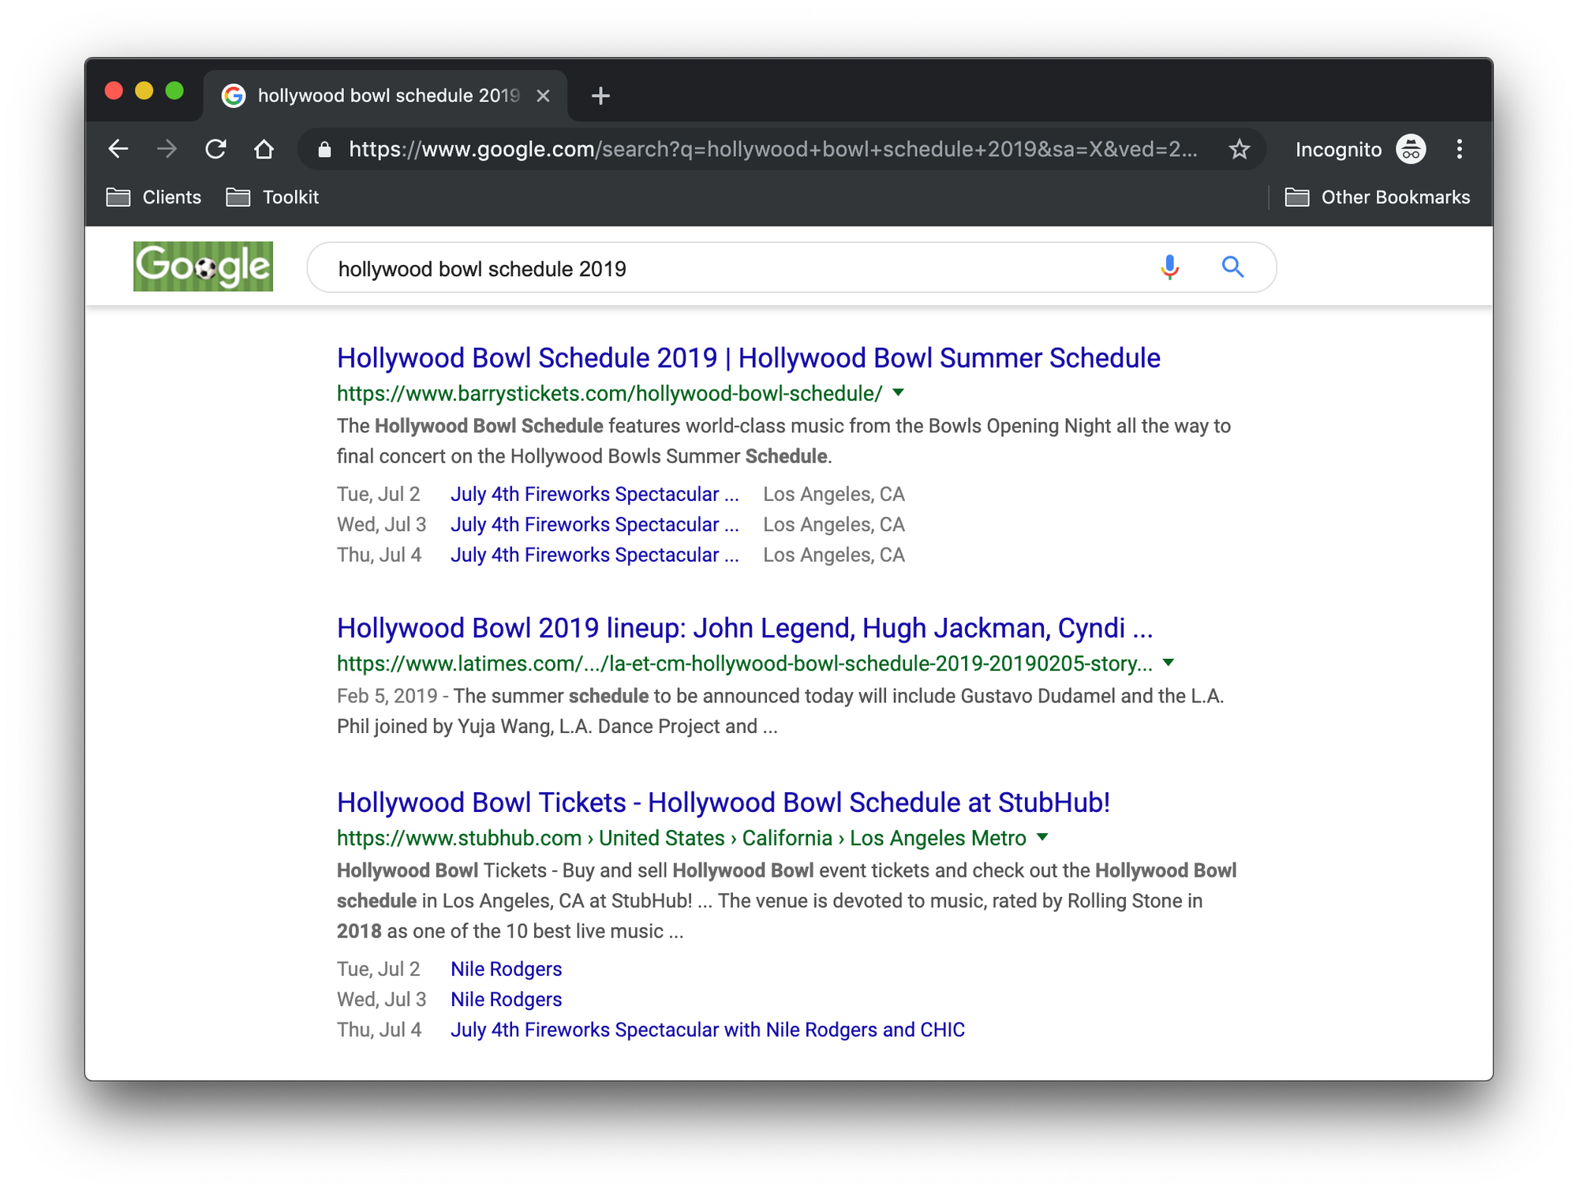The image size is (1578, 1193).
Task: Click the incognito mode indicator icon
Action: tap(1410, 149)
